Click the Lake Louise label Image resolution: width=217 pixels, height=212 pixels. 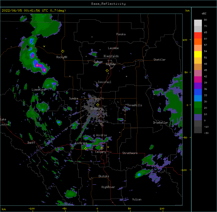[4, 122]
